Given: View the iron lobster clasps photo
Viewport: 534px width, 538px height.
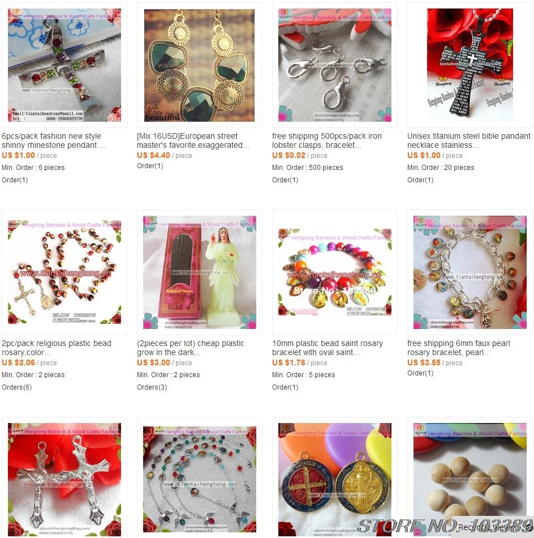Looking at the screenshot, I should point(335,65).
